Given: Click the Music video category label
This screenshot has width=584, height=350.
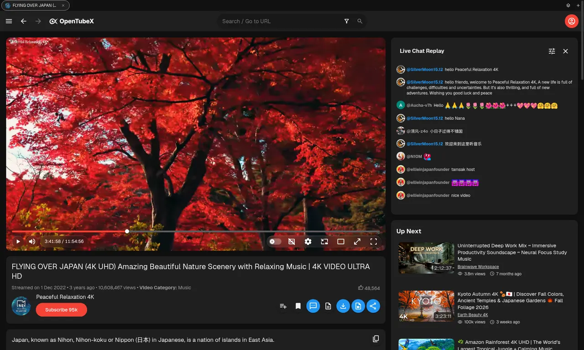Looking at the screenshot, I should click(x=184, y=288).
